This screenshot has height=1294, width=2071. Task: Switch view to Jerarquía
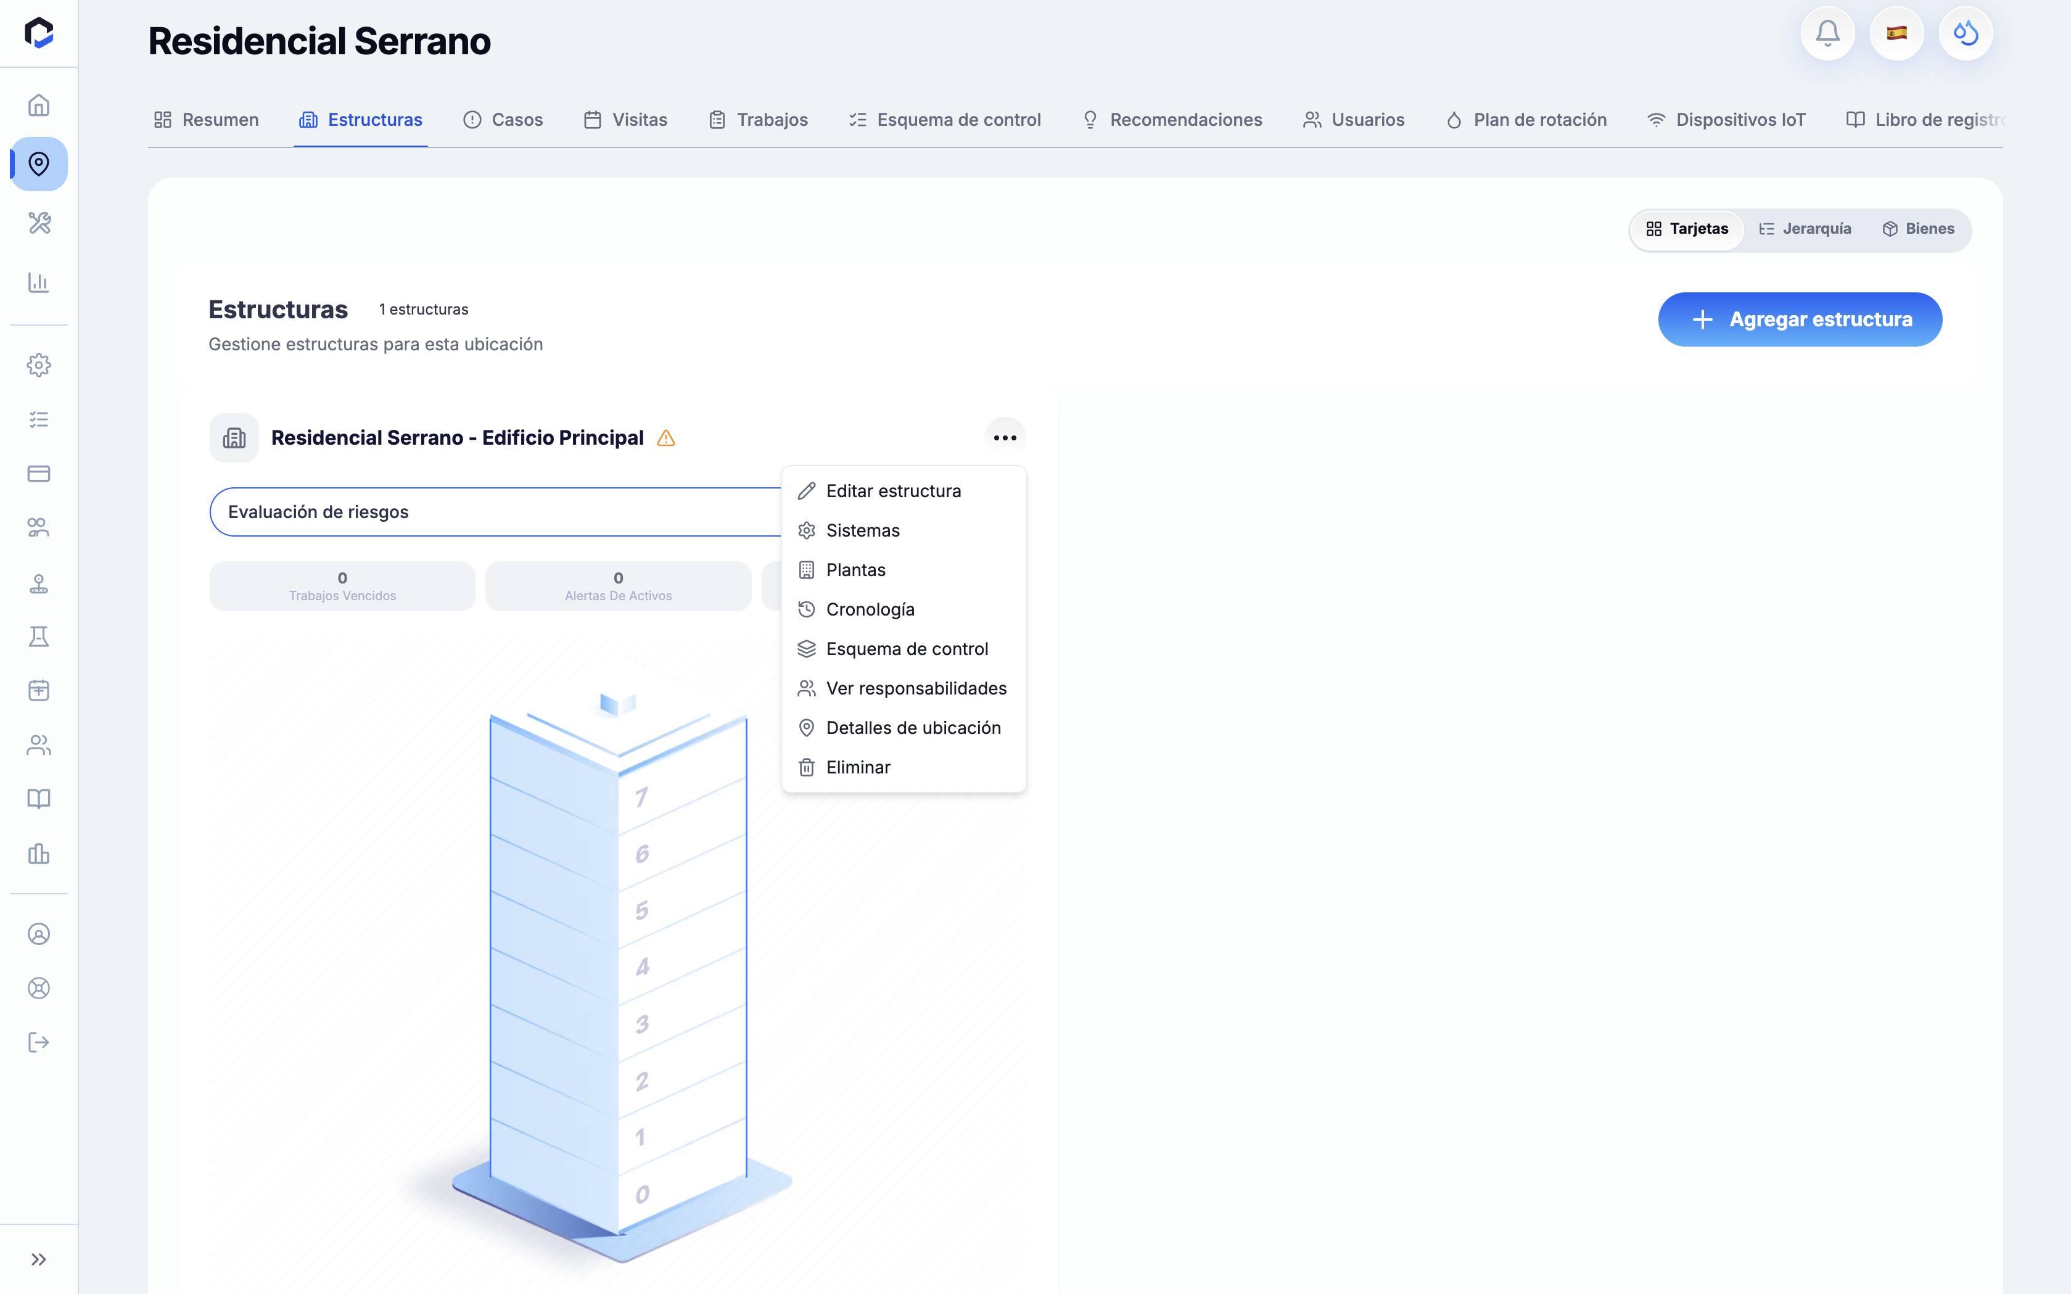point(1805,229)
